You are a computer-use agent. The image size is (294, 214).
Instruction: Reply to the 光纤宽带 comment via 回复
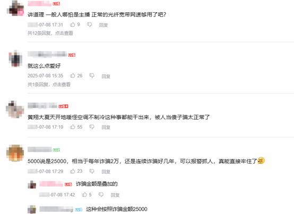pyautogui.click(x=103, y=25)
